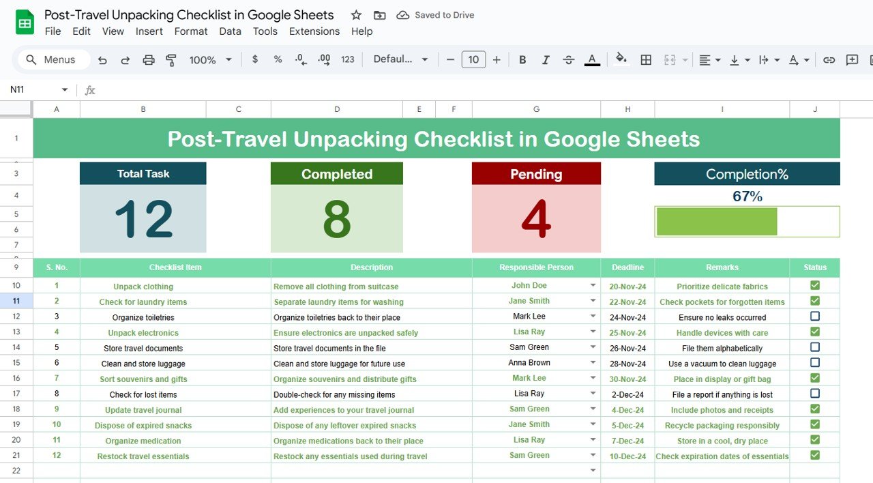This screenshot has height=483, width=873.
Task: Open the fill color picker
Action: coord(621,59)
